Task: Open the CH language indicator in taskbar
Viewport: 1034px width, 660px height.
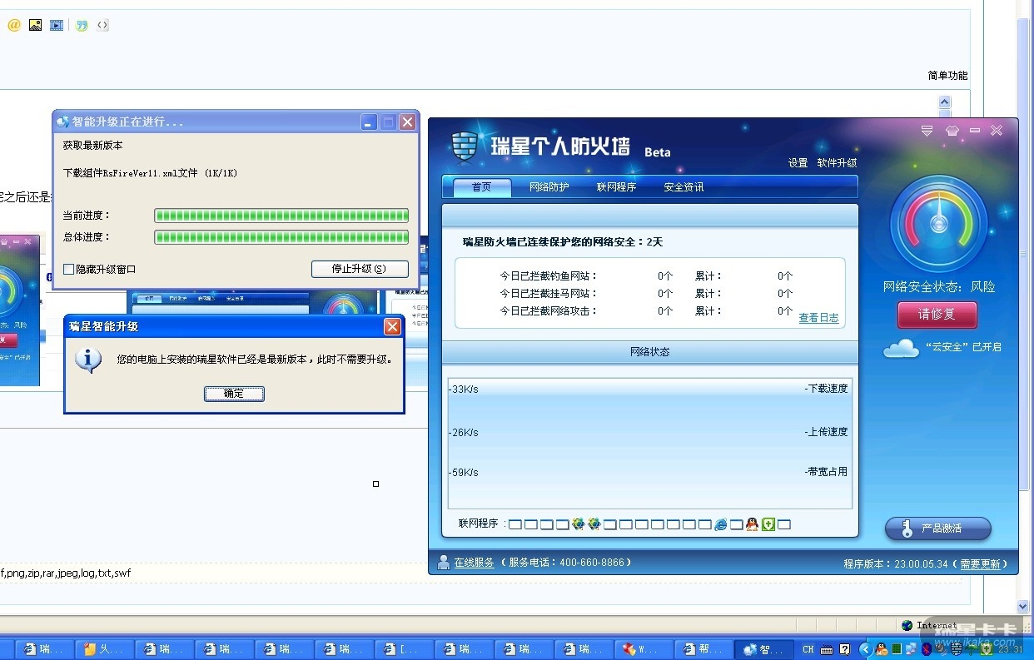Action: tap(808, 649)
